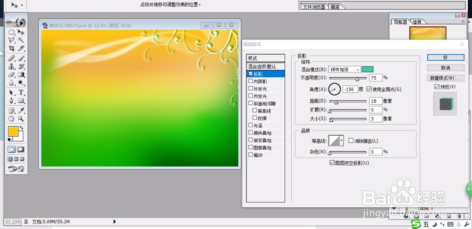Click the 不透明度 opacity slider

pos(348,78)
